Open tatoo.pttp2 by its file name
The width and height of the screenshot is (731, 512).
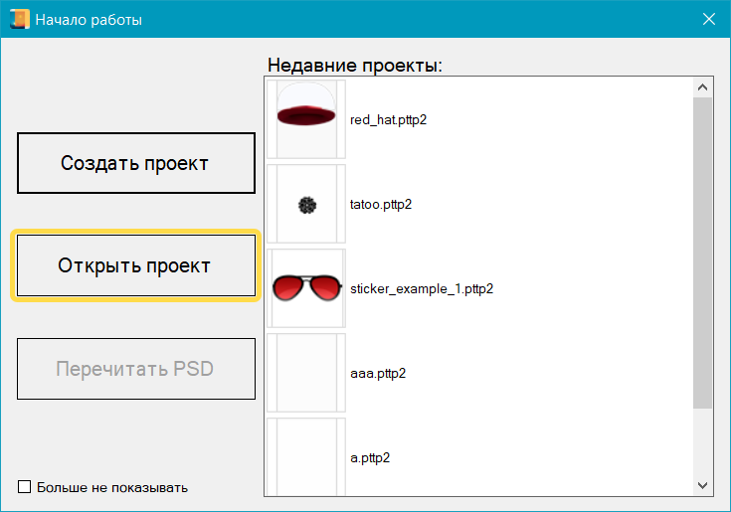[381, 205]
